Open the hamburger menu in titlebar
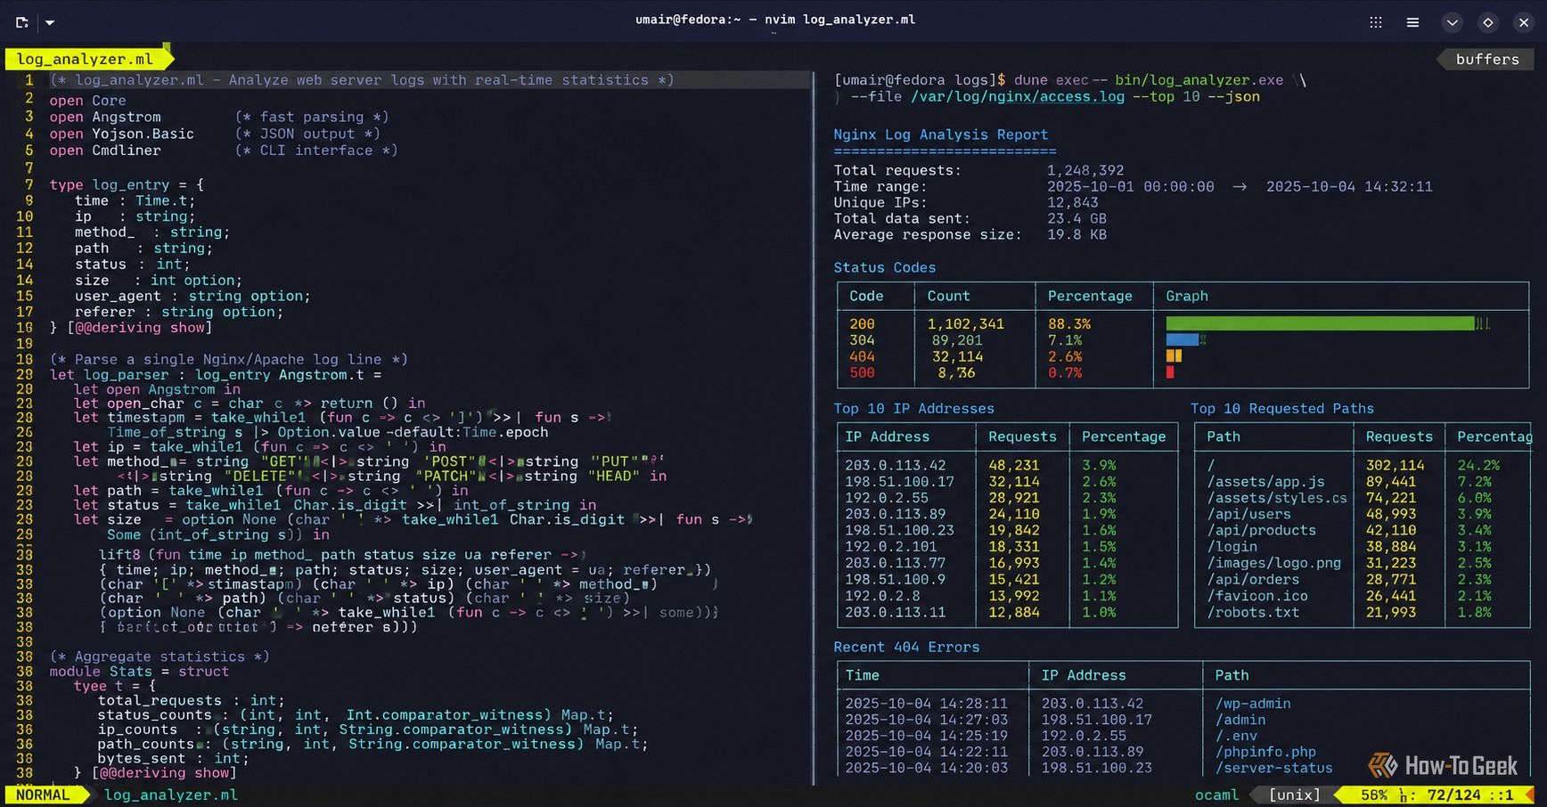 pyautogui.click(x=1412, y=22)
